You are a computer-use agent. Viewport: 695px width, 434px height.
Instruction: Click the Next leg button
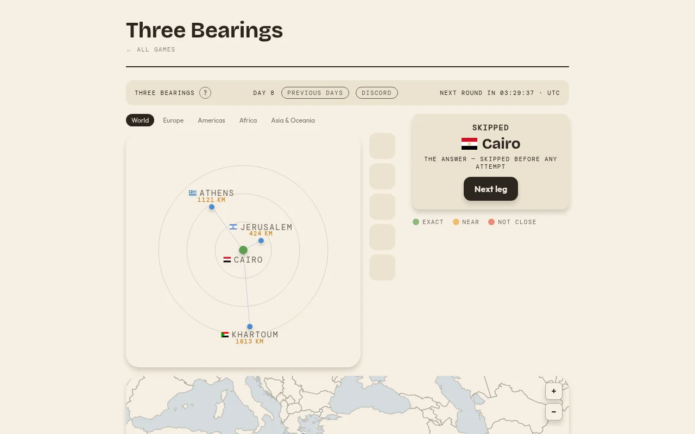(x=491, y=189)
